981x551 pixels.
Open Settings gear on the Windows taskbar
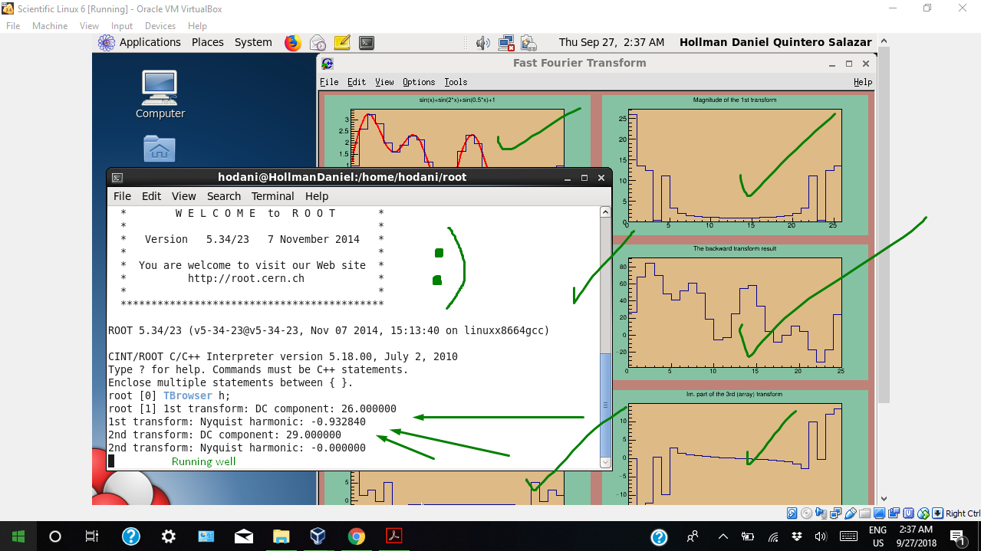[x=169, y=536]
